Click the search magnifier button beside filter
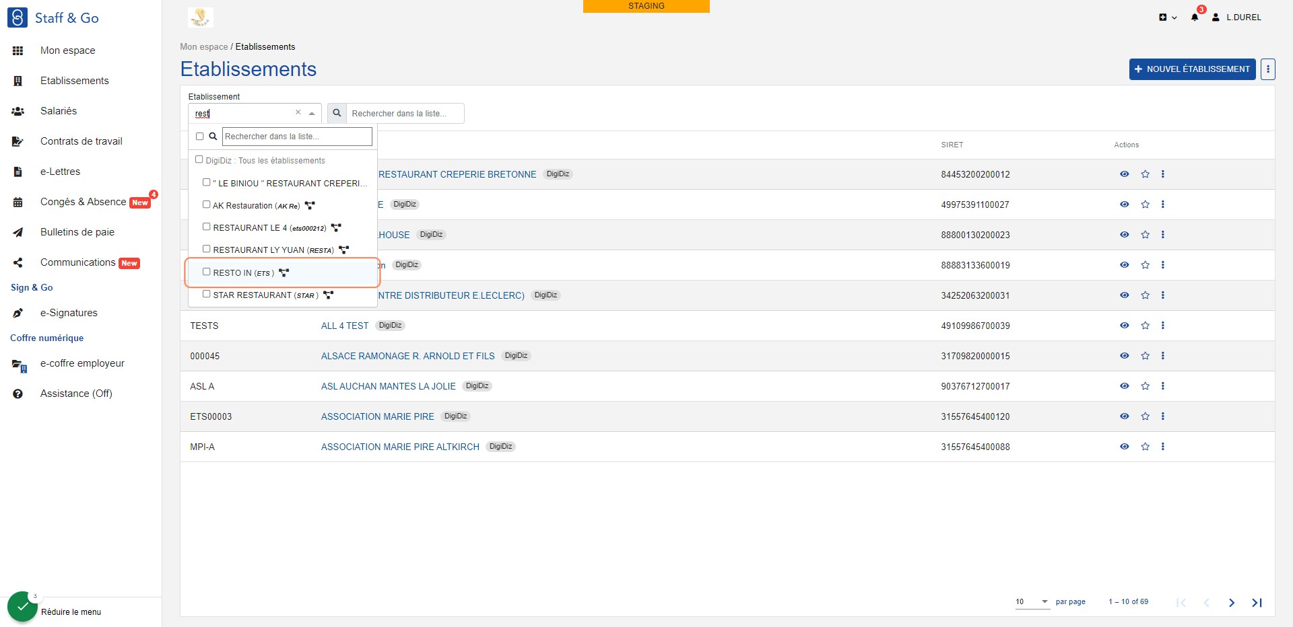Image resolution: width=1293 pixels, height=627 pixels. [337, 113]
